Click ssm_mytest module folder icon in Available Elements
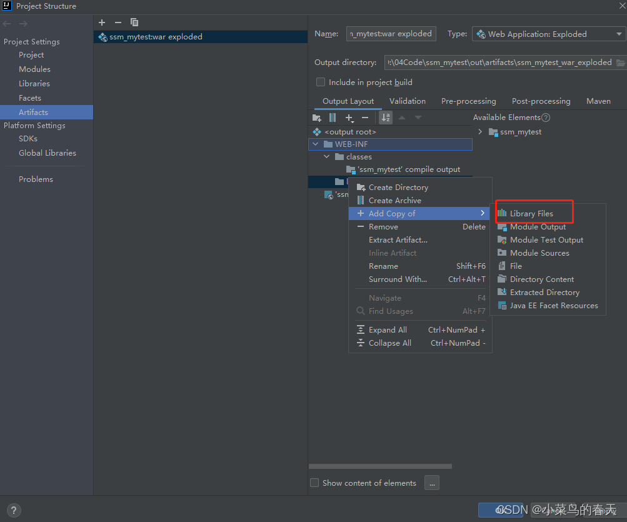 click(x=493, y=132)
